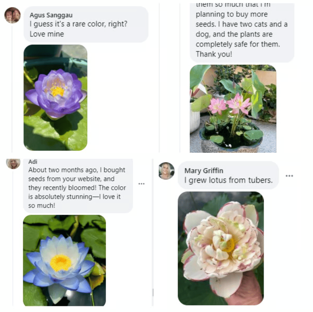Click the yellow center of the blue lily
Screen dimensions: 313x312
61,263
